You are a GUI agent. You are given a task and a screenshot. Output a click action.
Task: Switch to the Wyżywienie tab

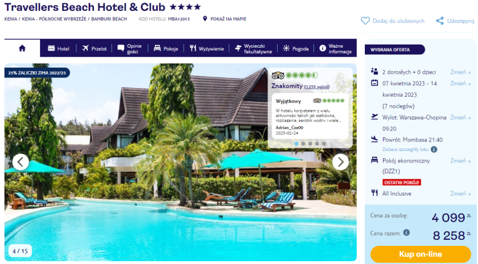(x=207, y=48)
